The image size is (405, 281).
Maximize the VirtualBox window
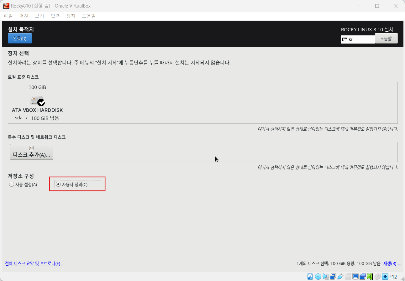[x=377, y=6]
